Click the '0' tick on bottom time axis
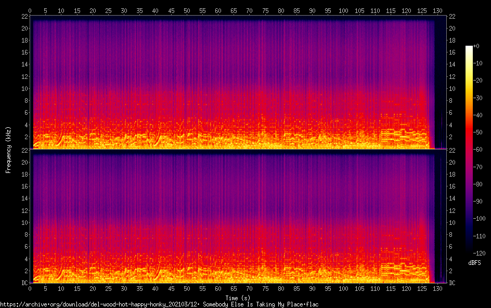Image resolution: width=491 pixels, height=308 pixels. [x=30, y=289]
